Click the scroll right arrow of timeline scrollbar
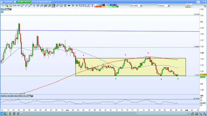This screenshot has height=116, width=207. click(189, 114)
